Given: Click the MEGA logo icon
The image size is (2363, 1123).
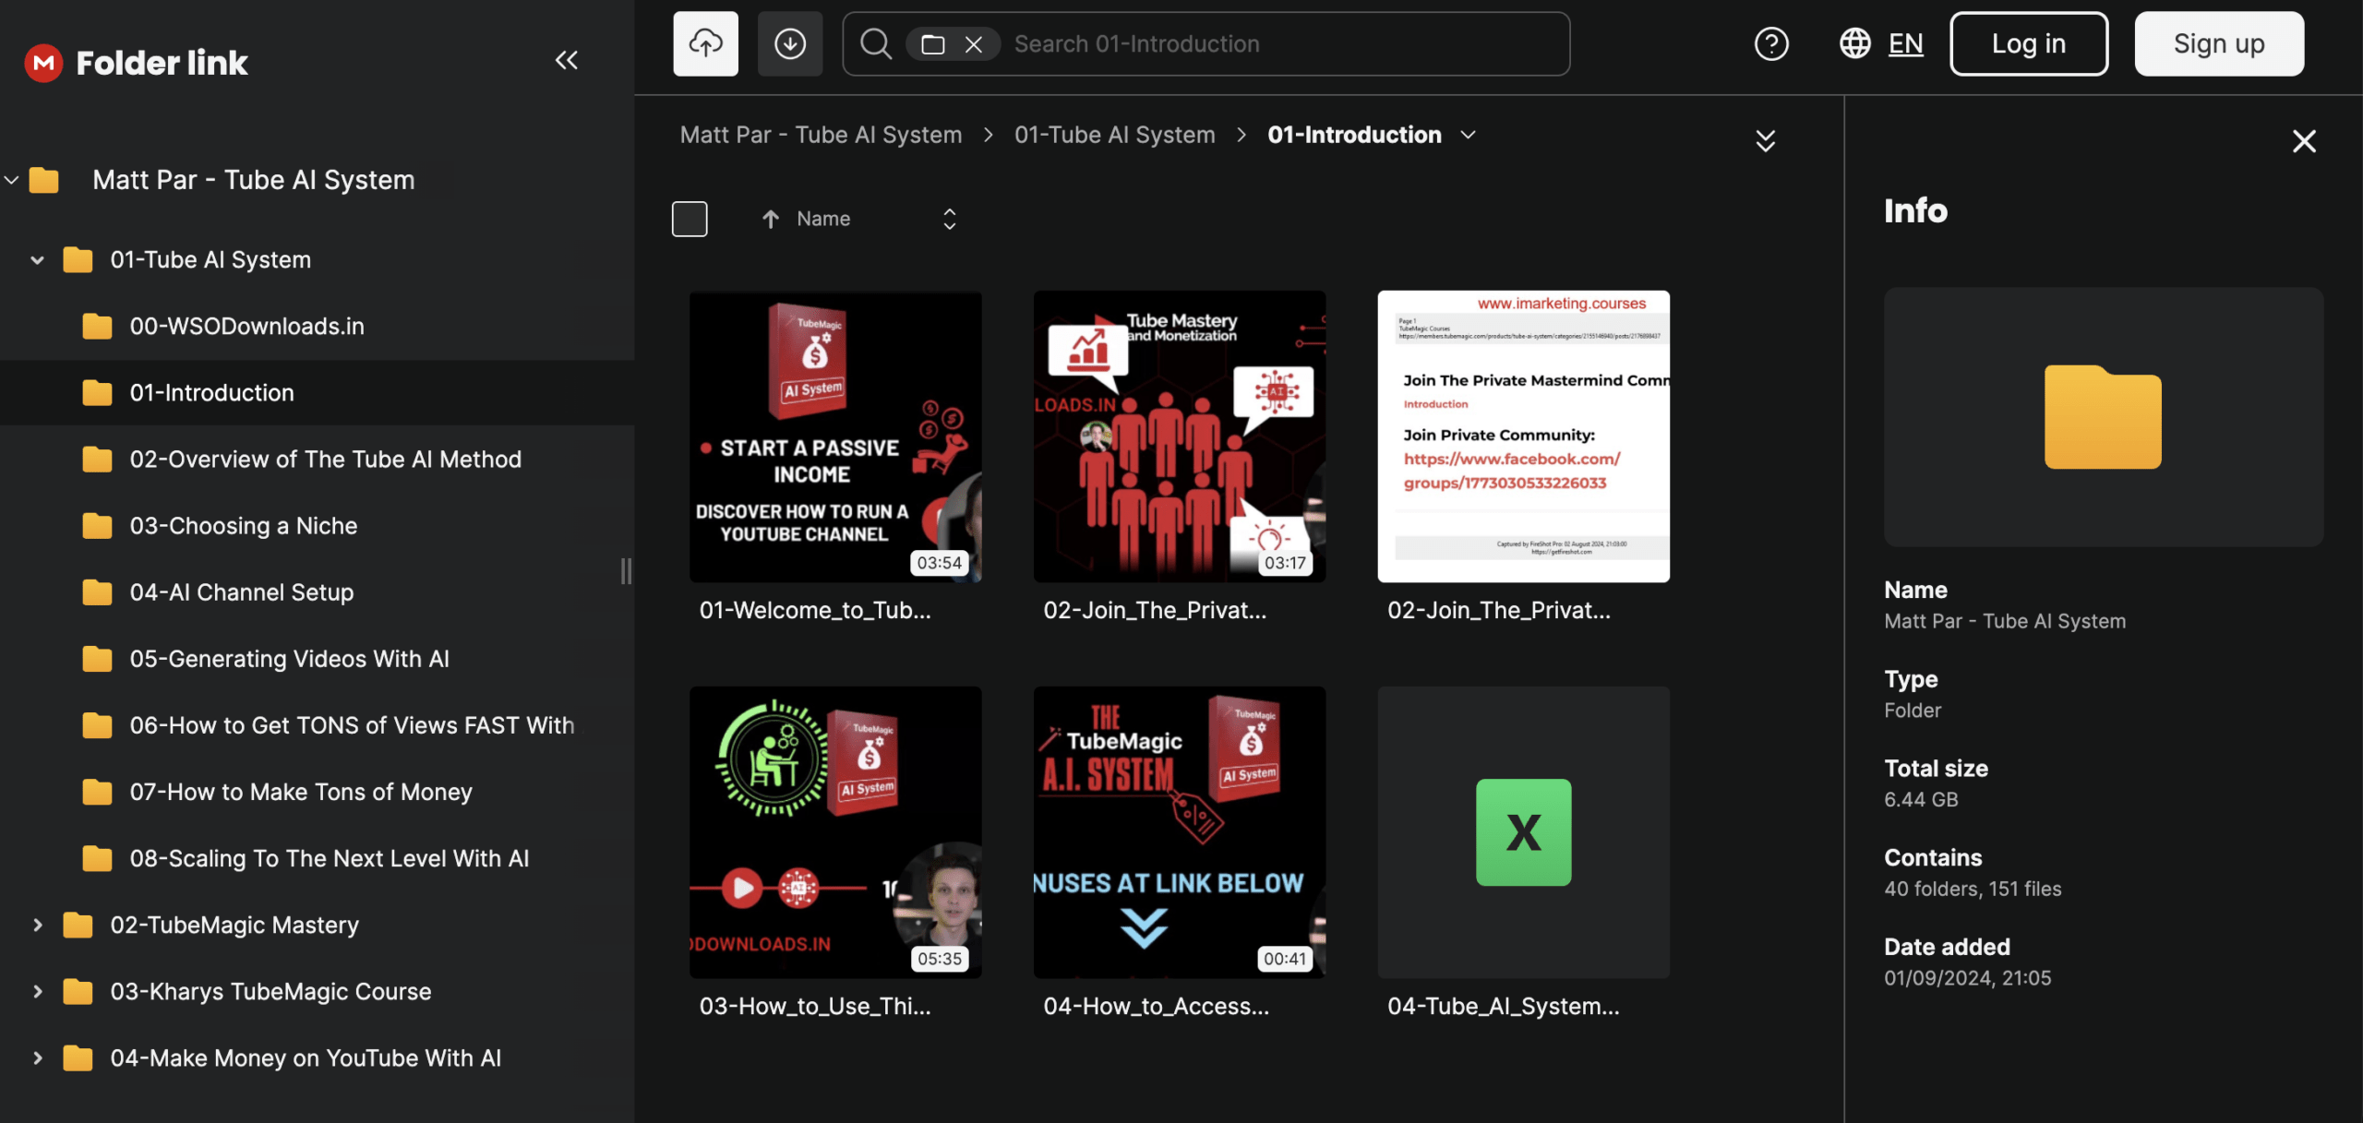Looking at the screenshot, I should 43,63.
